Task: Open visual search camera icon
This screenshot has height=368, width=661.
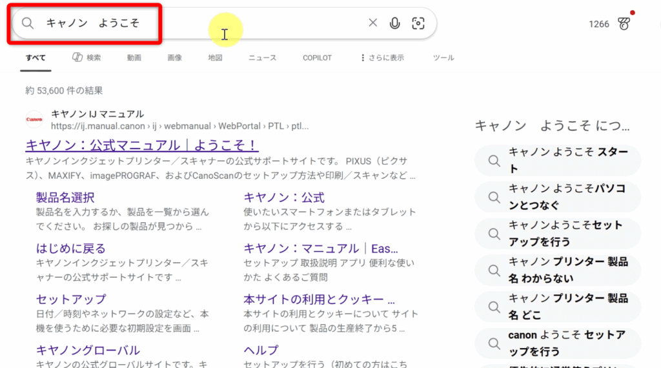Action: (x=418, y=23)
